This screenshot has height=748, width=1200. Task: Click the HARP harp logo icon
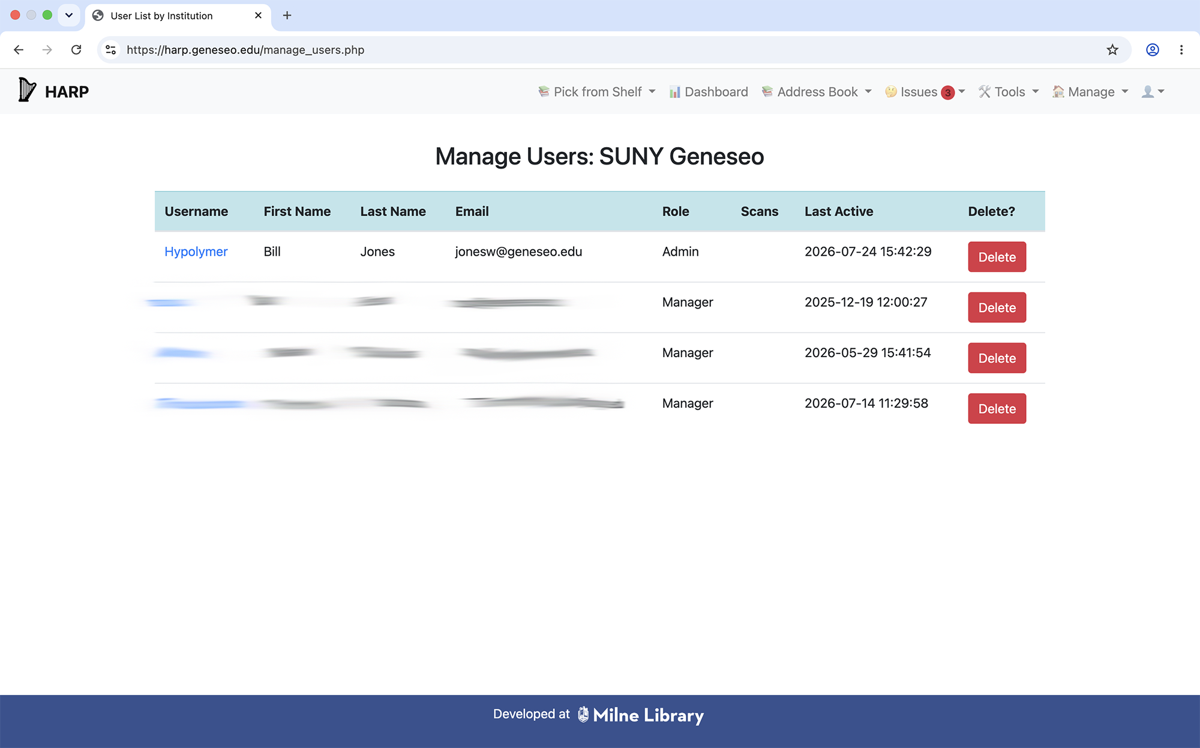tap(27, 90)
